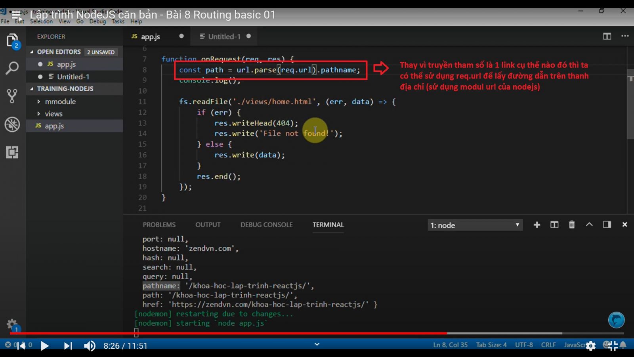Image resolution: width=634 pixels, height=357 pixels.
Task: Create a new terminal with plus icon
Action: coord(537,225)
